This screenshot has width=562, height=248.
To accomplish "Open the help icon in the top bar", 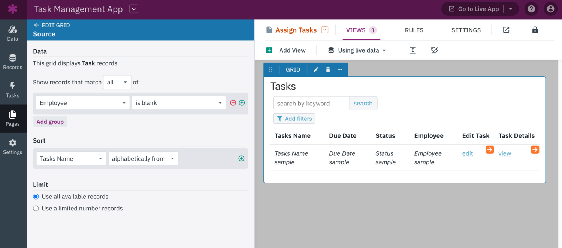I will [x=531, y=9].
